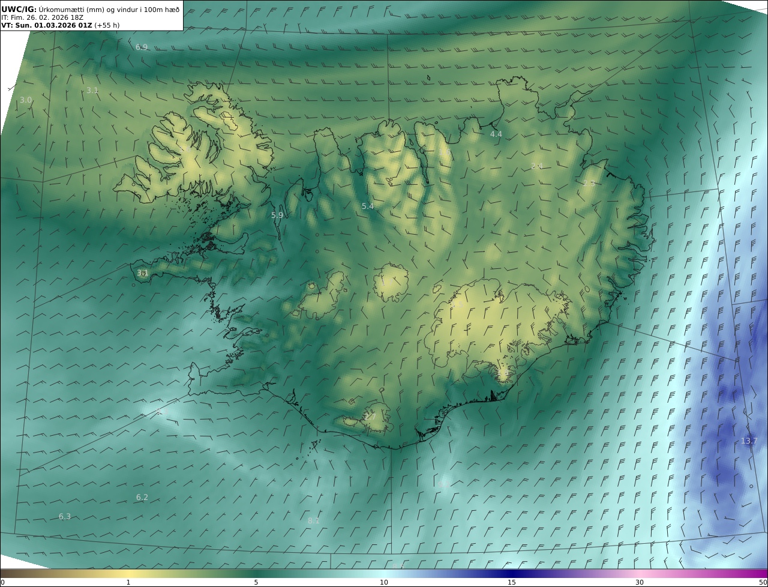The height and width of the screenshot is (587, 768).
Task: Click the 5.4 value label
Action: point(368,206)
